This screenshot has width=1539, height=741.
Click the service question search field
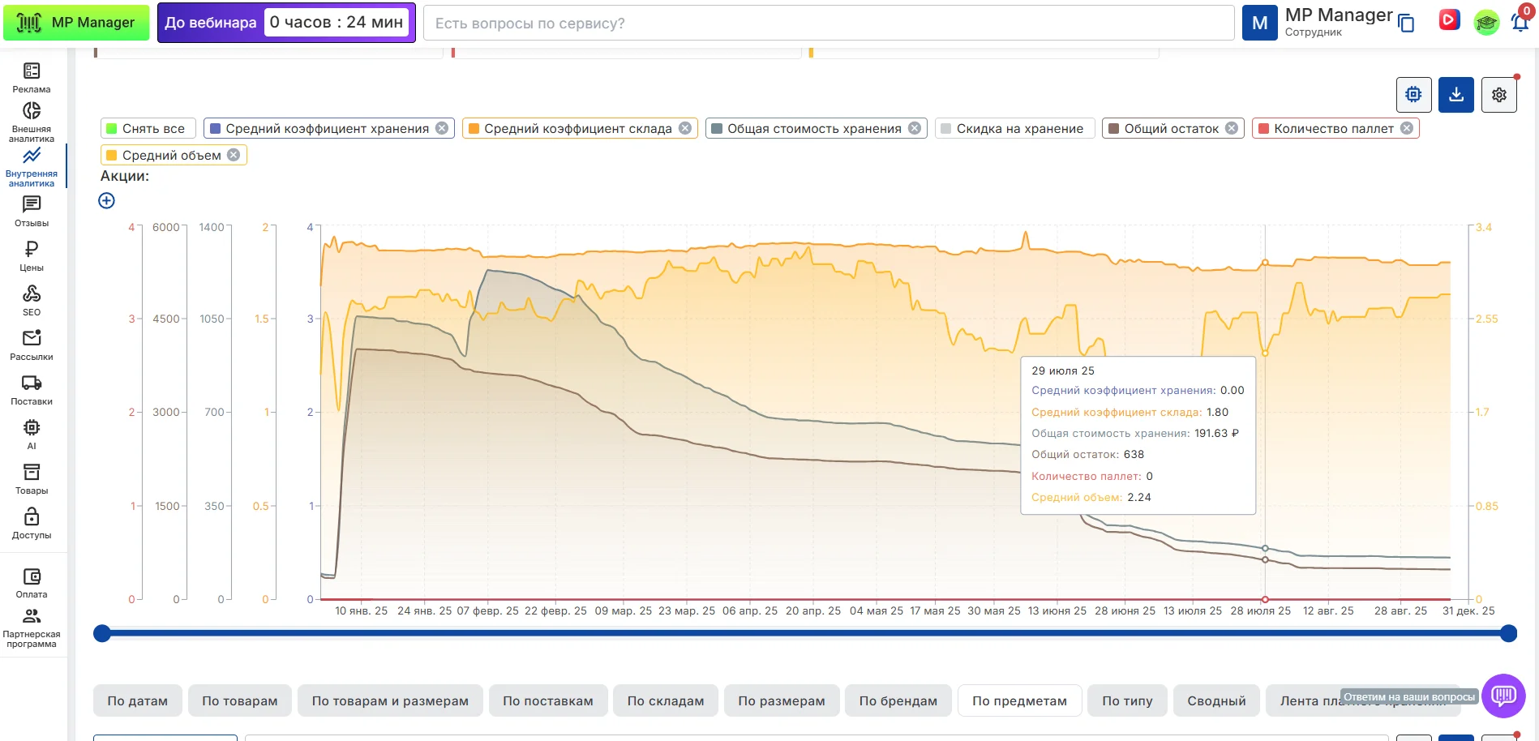(x=827, y=24)
